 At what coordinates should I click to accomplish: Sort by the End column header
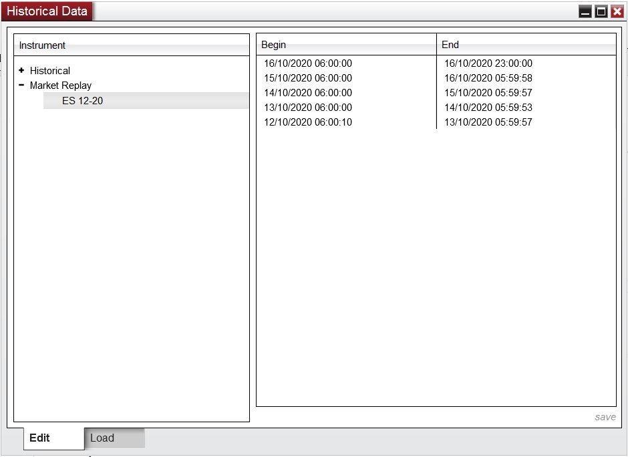526,45
